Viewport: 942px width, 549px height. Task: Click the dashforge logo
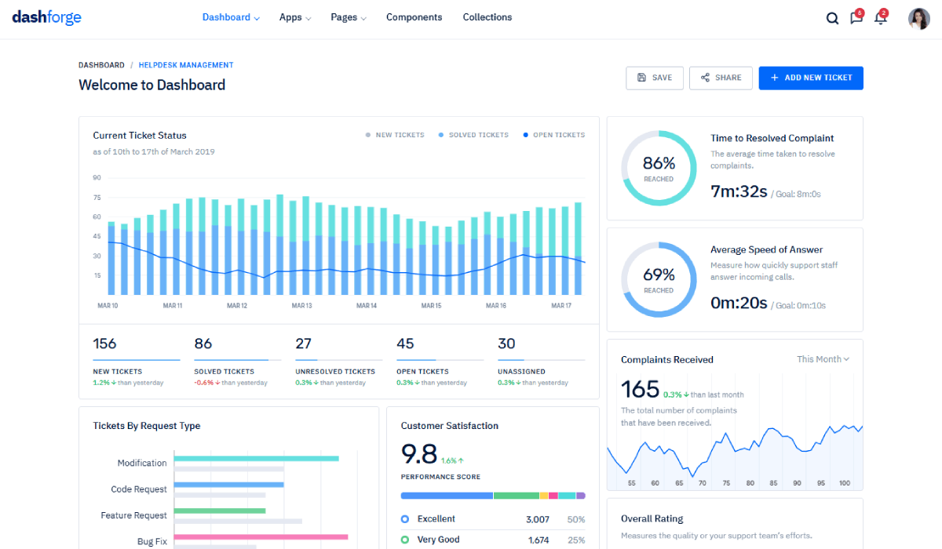(46, 17)
